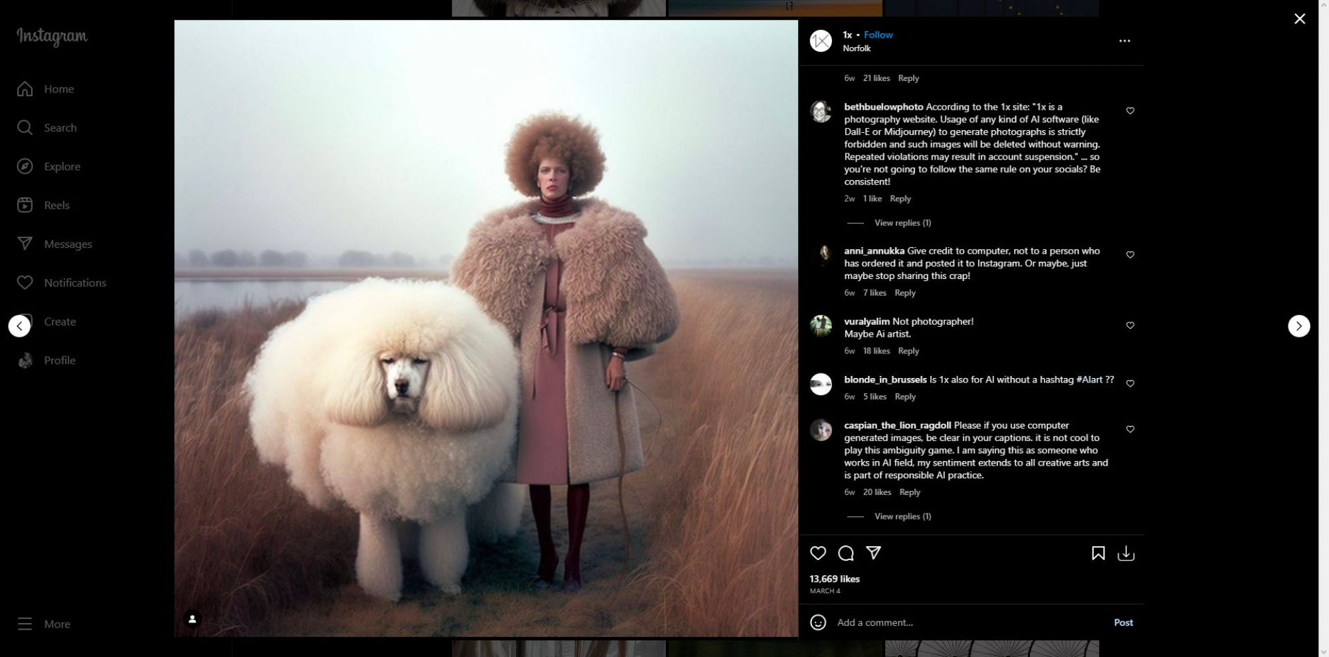Open blonde_in_brussels's profile link
Screen dimensions: 1329x657
coord(885,380)
